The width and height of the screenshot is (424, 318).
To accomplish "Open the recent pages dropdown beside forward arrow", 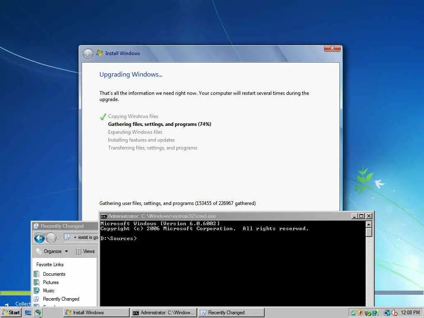I will [x=58, y=238].
